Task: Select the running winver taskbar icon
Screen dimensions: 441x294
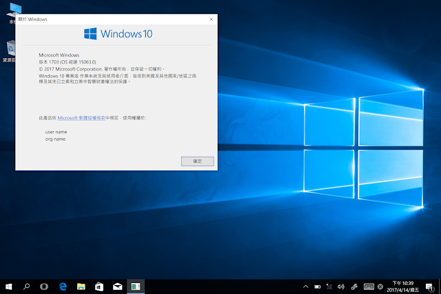Action: point(136,286)
